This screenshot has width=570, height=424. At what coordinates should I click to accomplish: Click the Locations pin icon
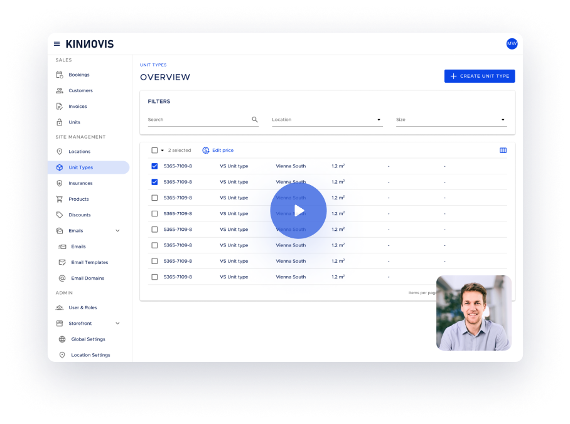click(60, 152)
